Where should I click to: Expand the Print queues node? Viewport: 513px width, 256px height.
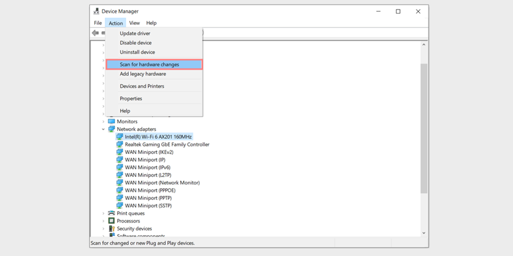103,213
